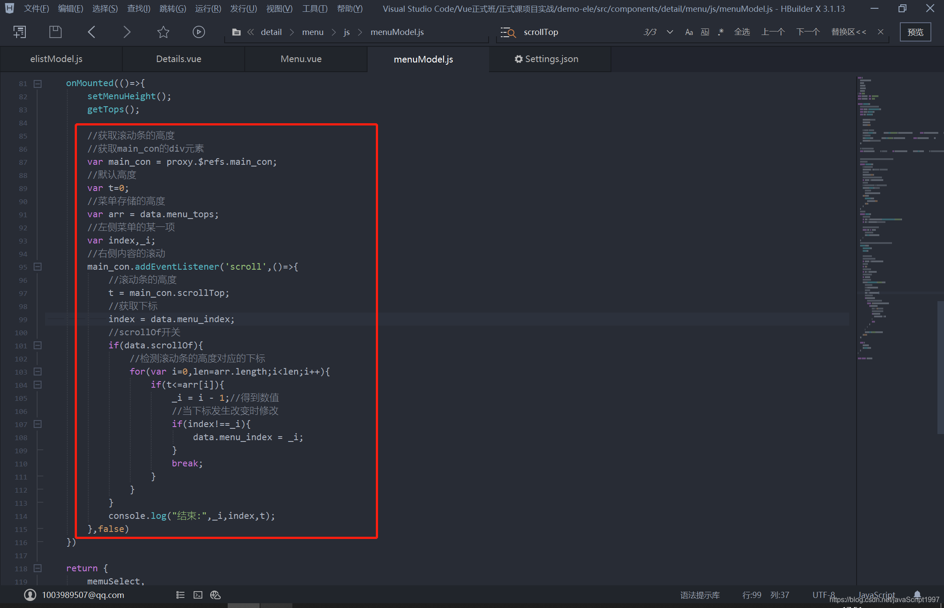The height and width of the screenshot is (608, 944).
Task: Open the outline list icon in status bar
Action: [180, 595]
